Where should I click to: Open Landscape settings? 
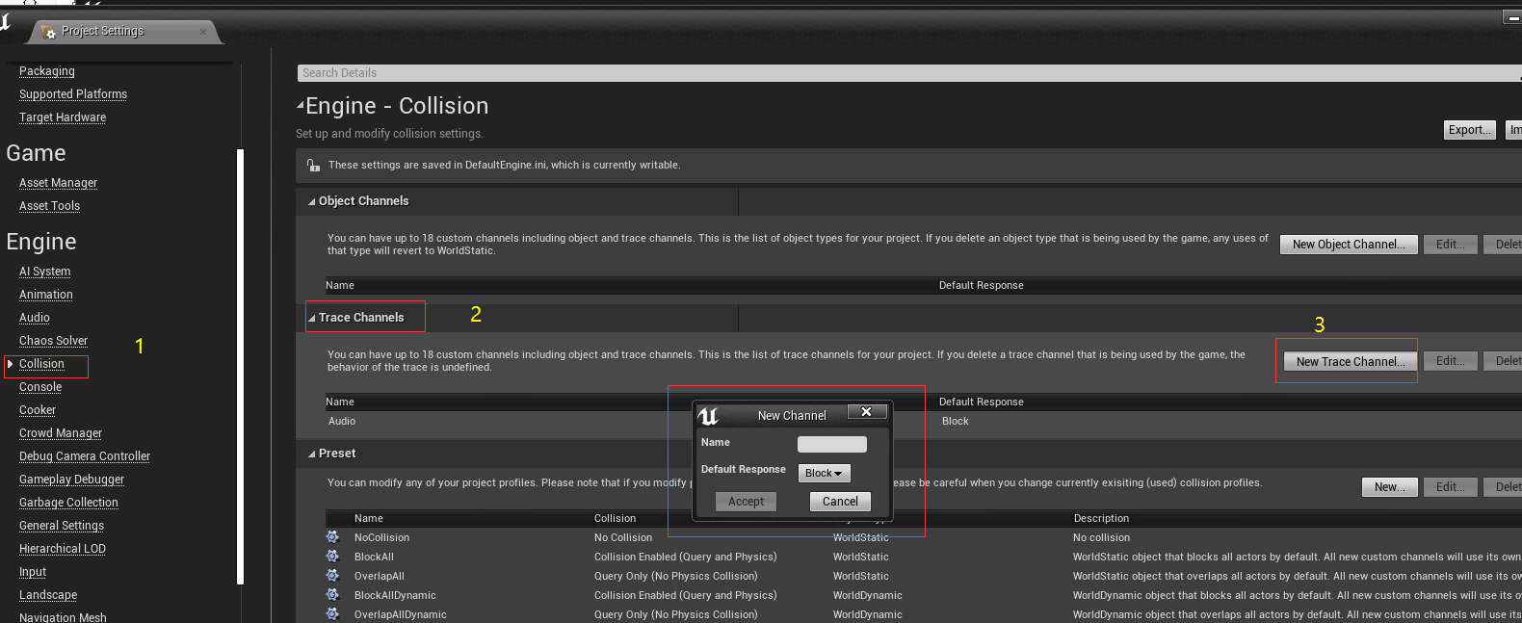coord(48,595)
